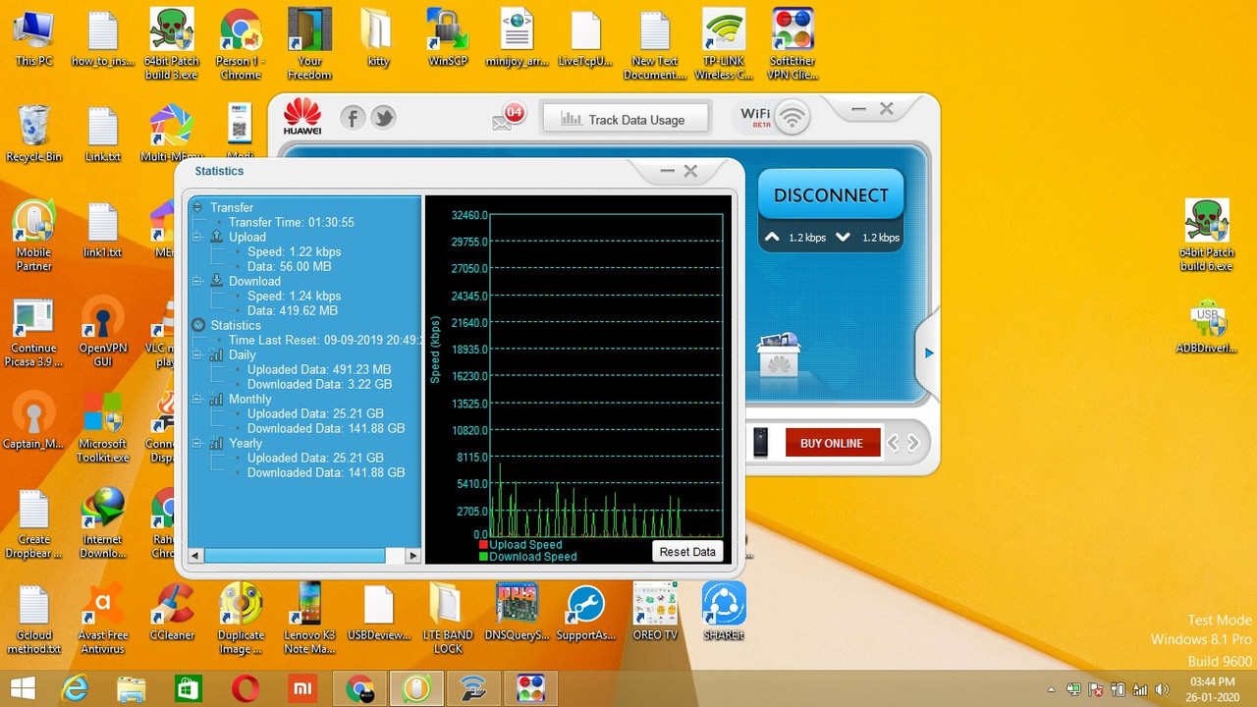1257x707 pixels.
Task: Open ADBDriver desktop icon
Action: point(1206,327)
